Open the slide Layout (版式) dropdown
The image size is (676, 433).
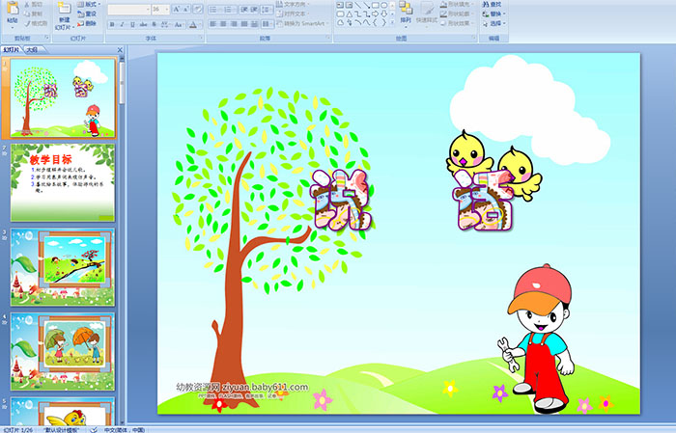pos(89,4)
